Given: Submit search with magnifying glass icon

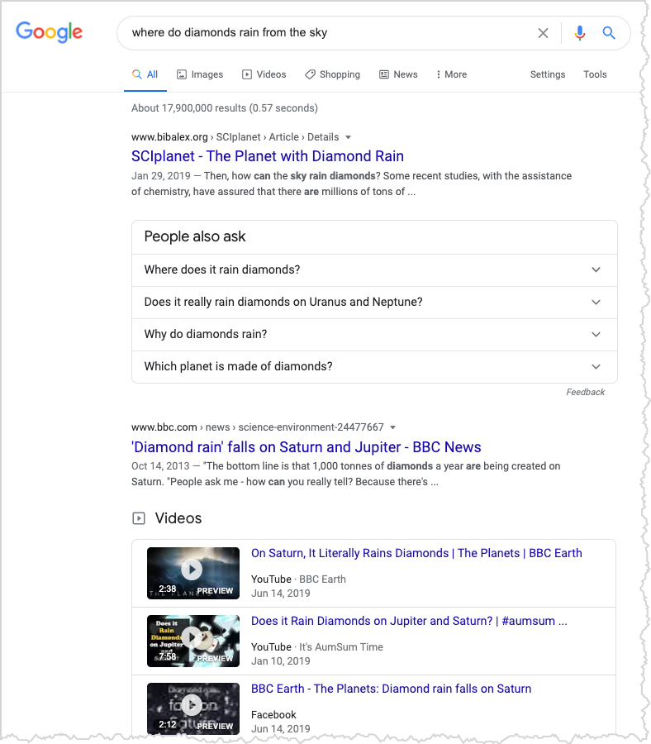Looking at the screenshot, I should (x=609, y=33).
